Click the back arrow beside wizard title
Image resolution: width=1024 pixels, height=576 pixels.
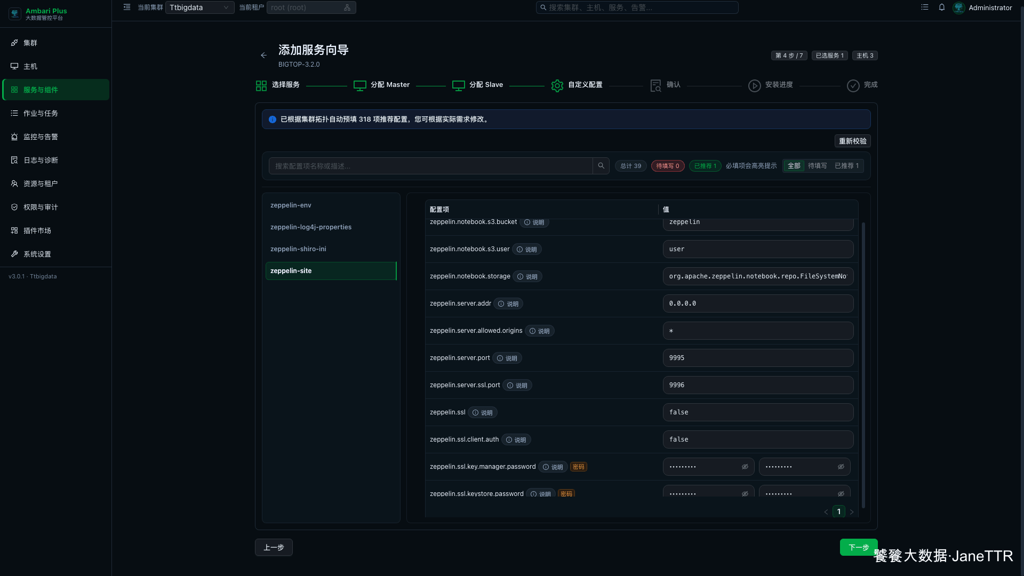263,55
